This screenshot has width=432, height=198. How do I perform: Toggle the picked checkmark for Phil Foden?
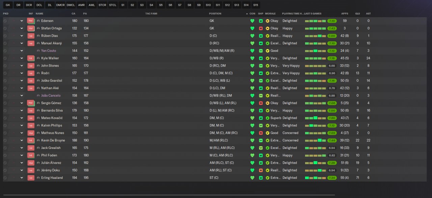point(5,155)
